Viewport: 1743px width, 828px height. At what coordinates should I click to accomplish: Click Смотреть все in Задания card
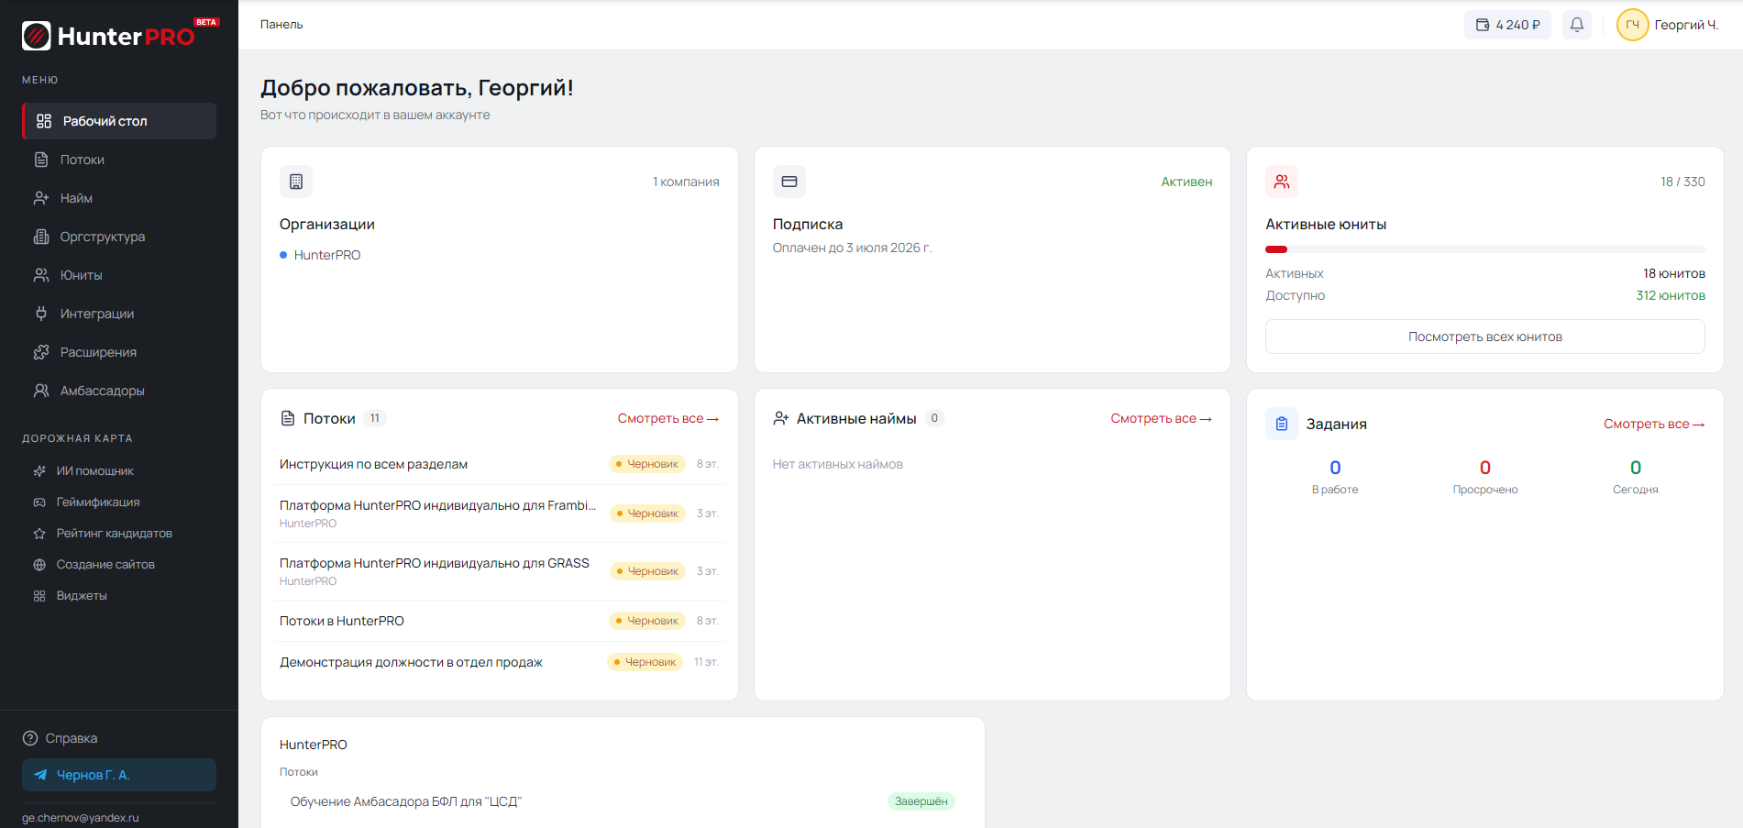click(1654, 424)
